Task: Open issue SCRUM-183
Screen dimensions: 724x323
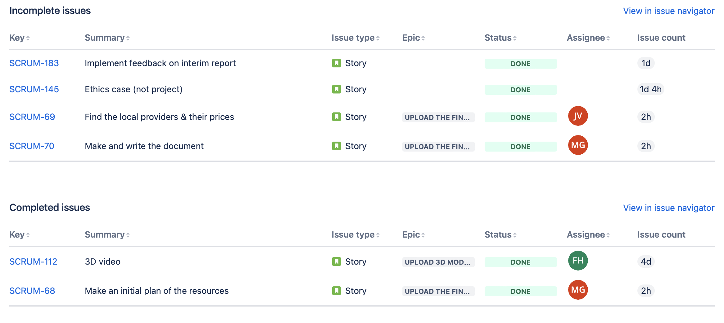Action: [x=34, y=63]
